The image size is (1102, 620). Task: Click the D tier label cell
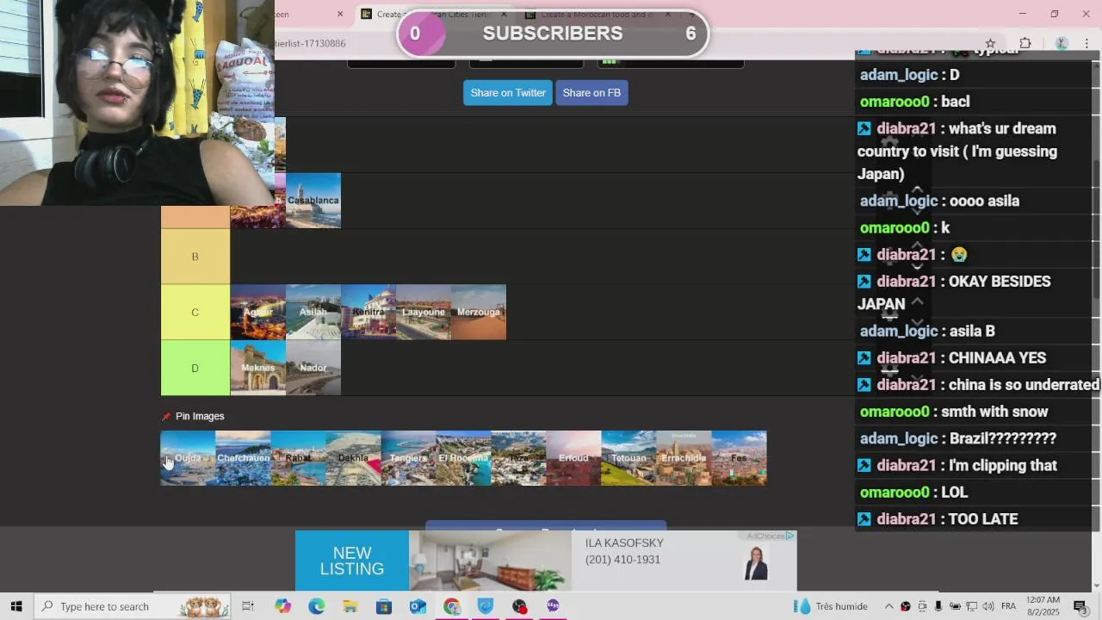pos(195,368)
